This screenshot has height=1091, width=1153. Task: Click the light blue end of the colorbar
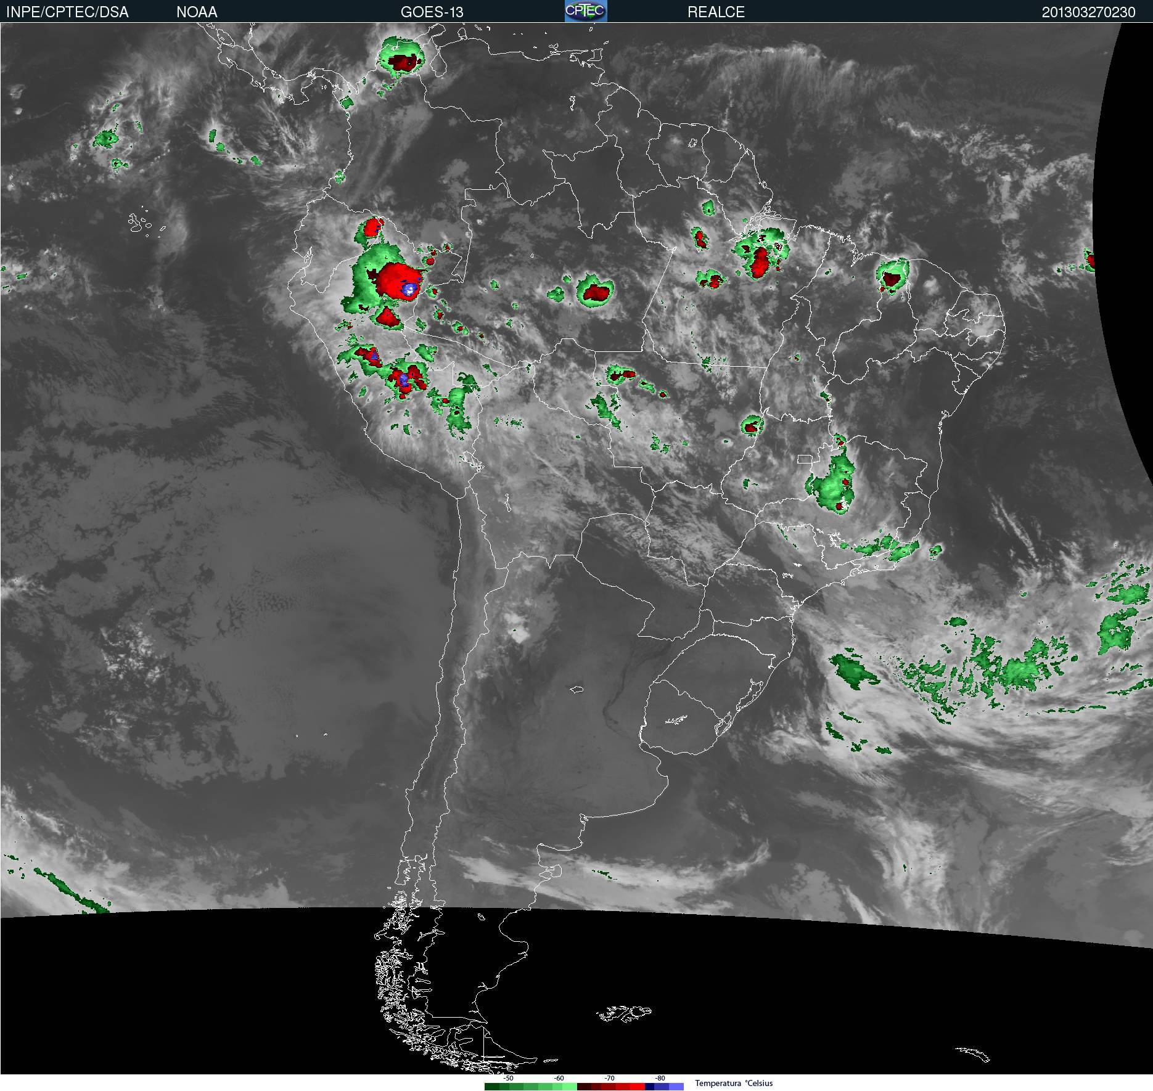point(676,1087)
